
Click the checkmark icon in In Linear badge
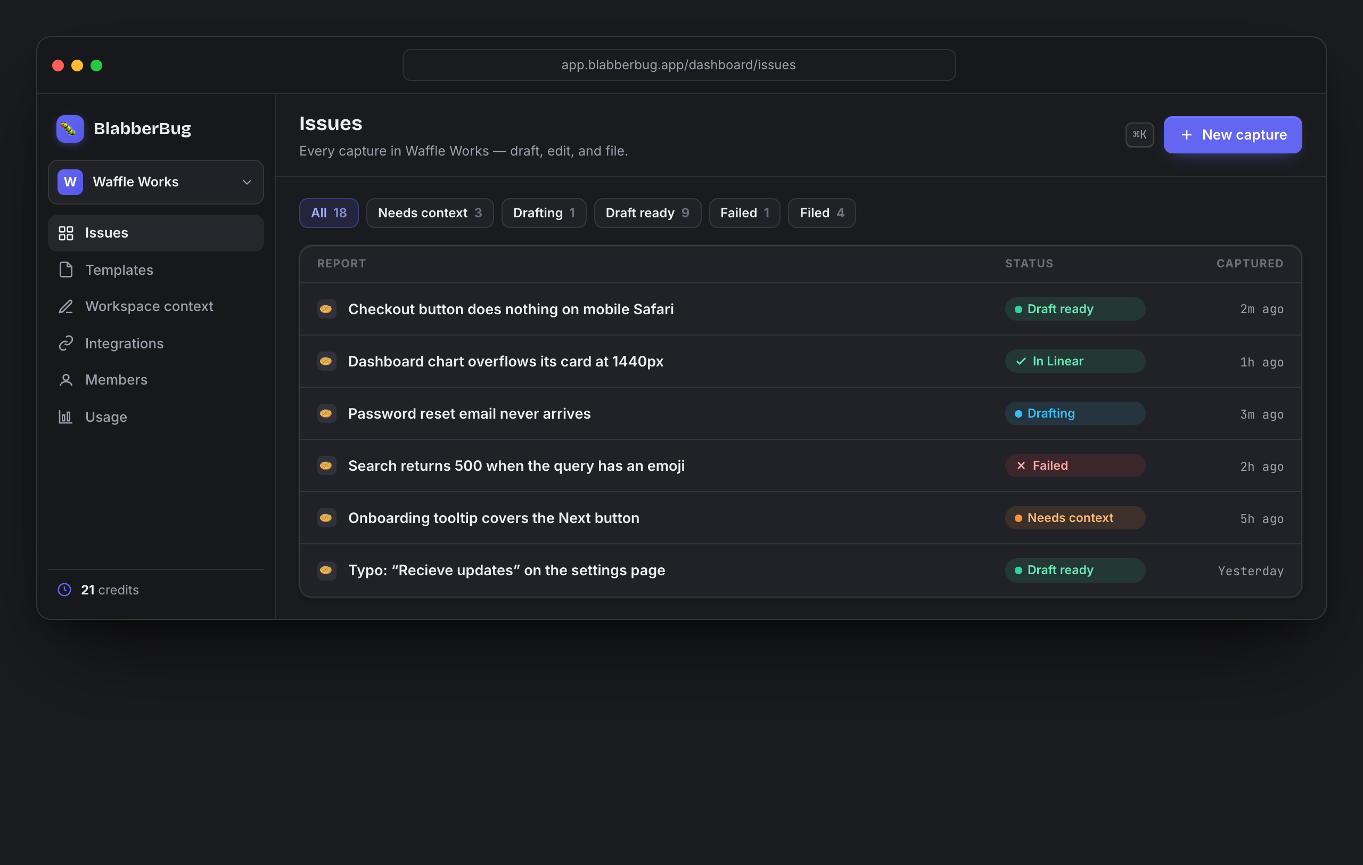pyautogui.click(x=1021, y=361)
